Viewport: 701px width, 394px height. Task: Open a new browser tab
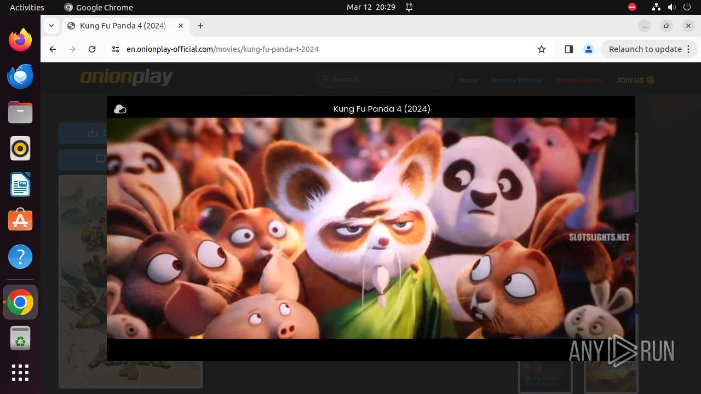[x=200, y=26]
